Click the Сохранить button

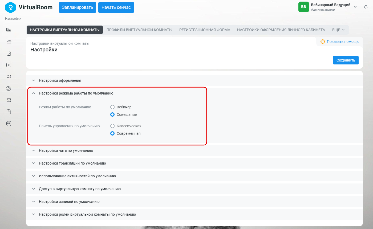(346, 60)
